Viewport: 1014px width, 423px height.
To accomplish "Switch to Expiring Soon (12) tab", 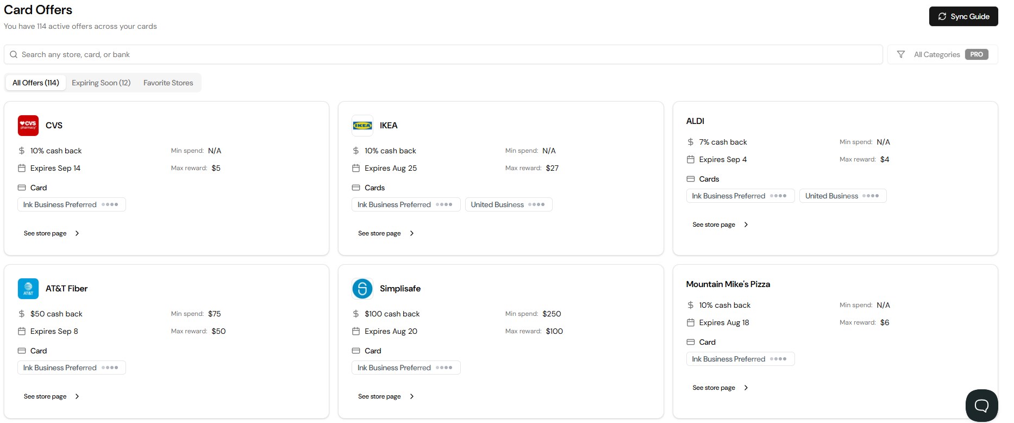I will 101,83.
